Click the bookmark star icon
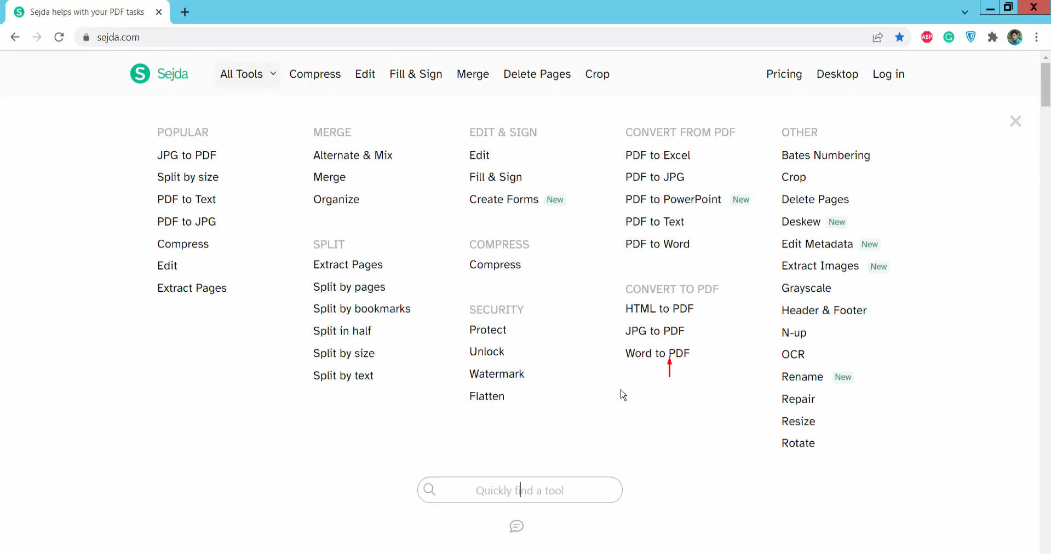Viewport: 1051px width, 554px height. coord(899,37)
